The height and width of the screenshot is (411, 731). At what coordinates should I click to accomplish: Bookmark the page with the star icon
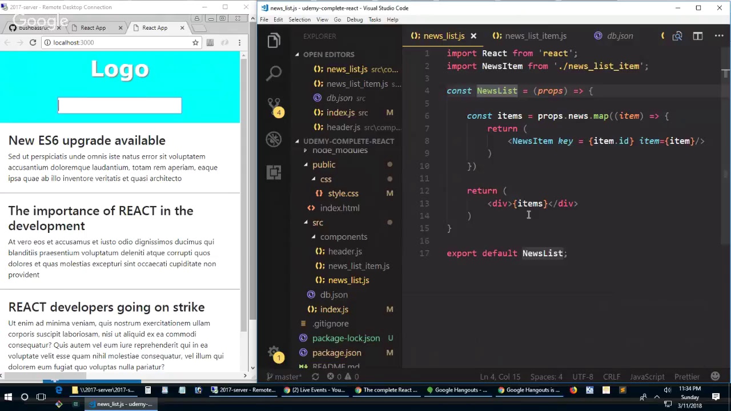tap(195, 42)
